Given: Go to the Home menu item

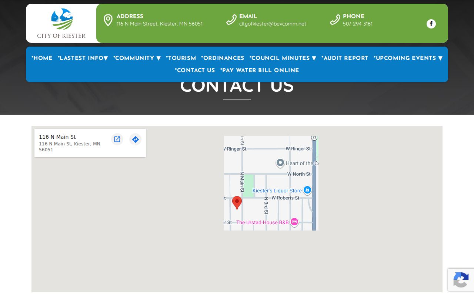Looking at the screenshot, I should pyautogui.click(x=42, y=58).
